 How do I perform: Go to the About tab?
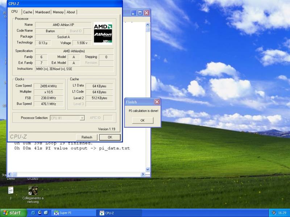click(x=71, y=12)
